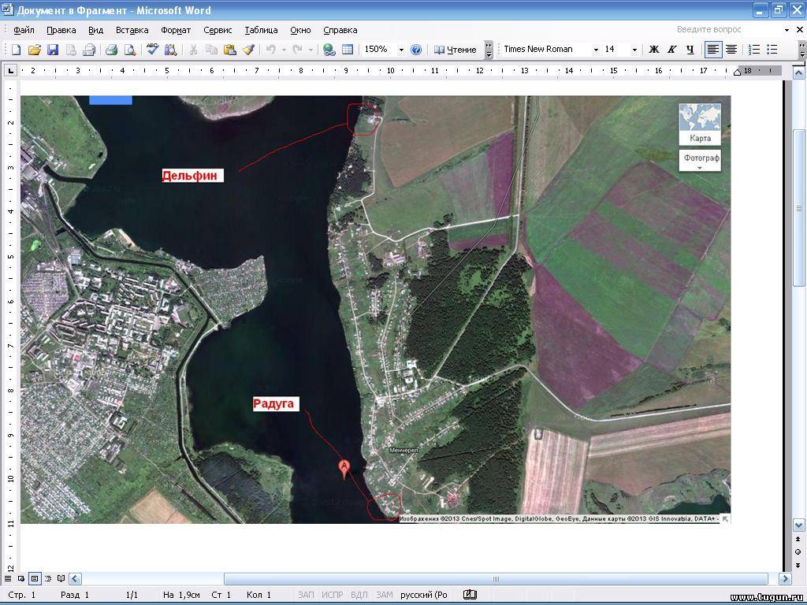The height and width of the screenshot is (605, 807).
Task: Toggle ЗАМ overtype mode indicator
Action: 384,595
